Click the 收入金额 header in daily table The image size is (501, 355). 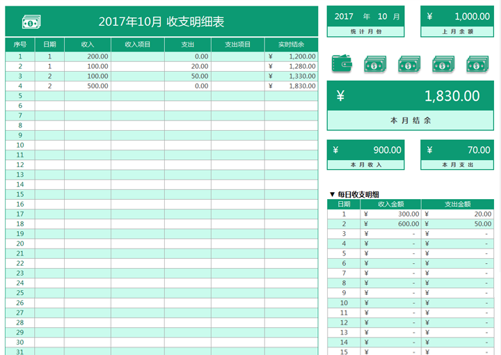tap(392, 204)
